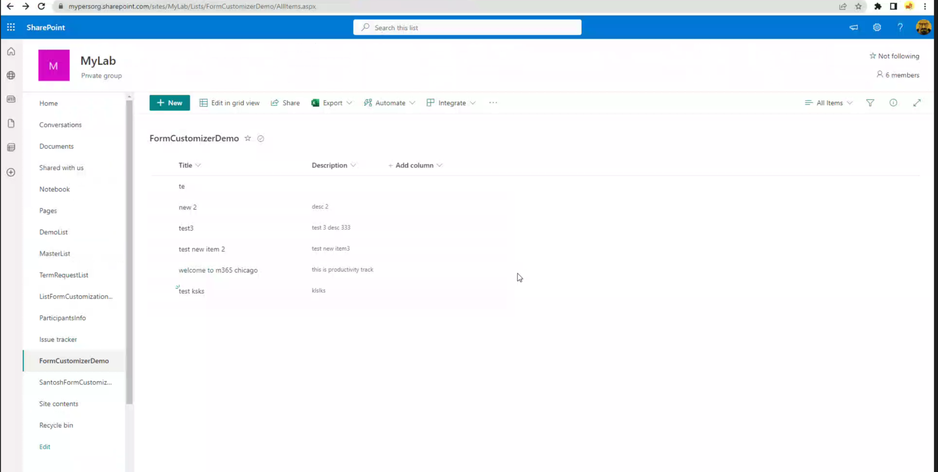The height and width of the screenshot is (472, 938).
Task: Click the newsfeed icon in left rail
Action: click(x=11, y=99)
